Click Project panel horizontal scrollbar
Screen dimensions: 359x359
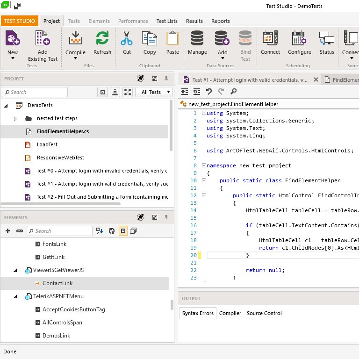pyautogui.click(x=61, y=204)
